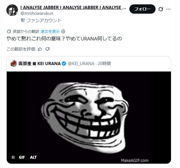Click the blue verified badge of KEI URANA
The image size is (180, 168).
[x=64, y=63]
